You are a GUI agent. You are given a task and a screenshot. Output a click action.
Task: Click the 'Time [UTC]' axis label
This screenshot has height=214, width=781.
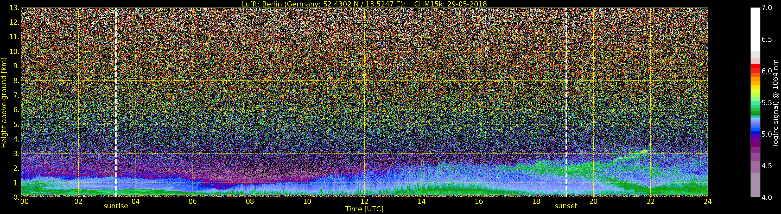364,209
